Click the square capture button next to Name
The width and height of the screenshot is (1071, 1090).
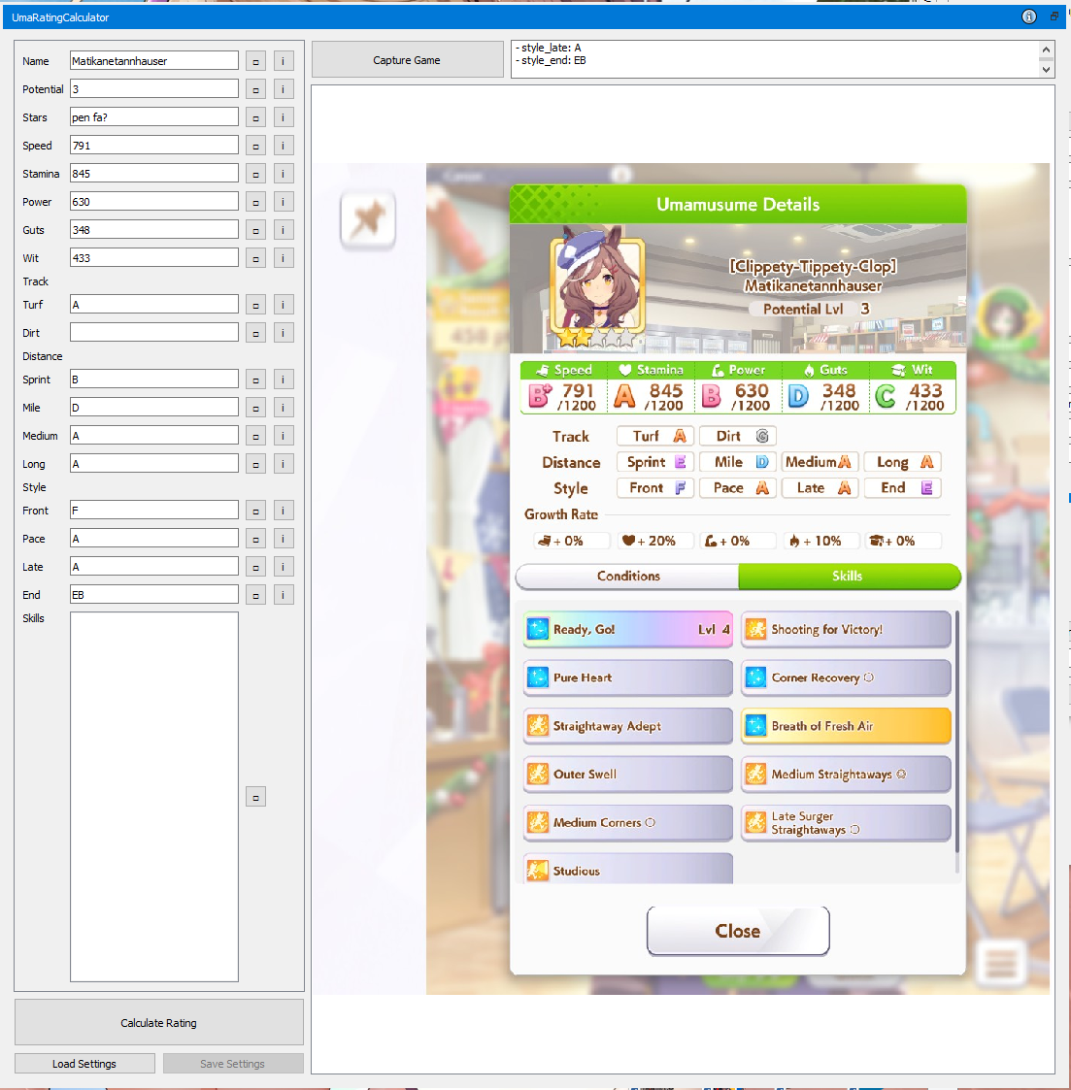(255, 61)
